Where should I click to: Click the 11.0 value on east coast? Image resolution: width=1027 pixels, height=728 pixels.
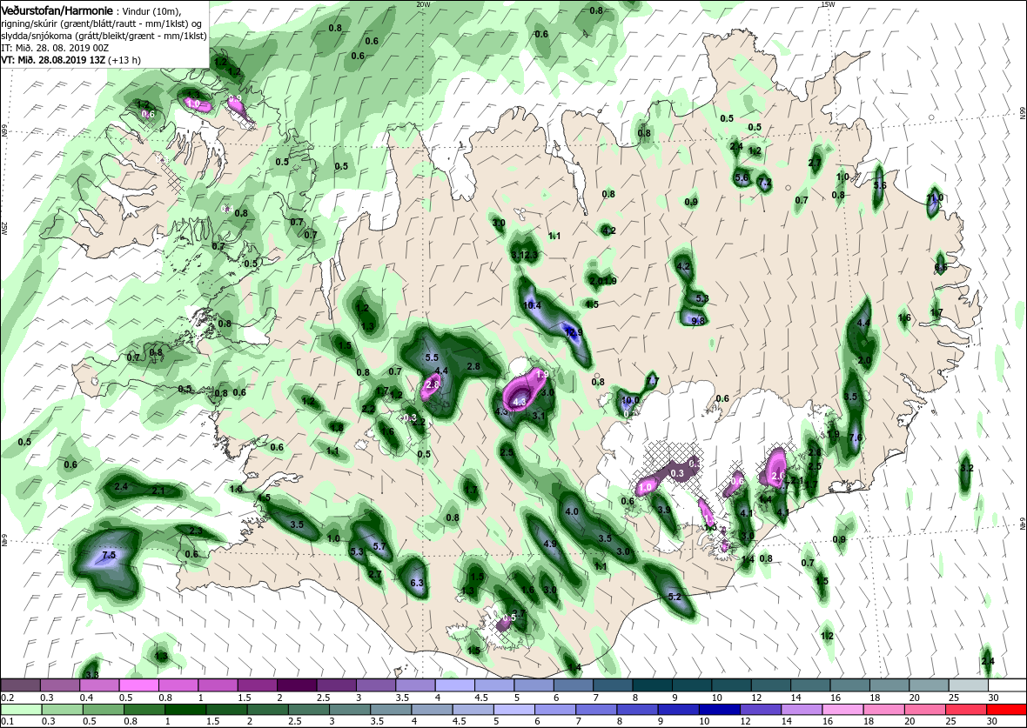pos(935,197)
